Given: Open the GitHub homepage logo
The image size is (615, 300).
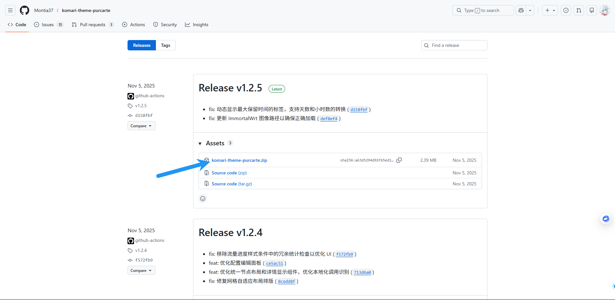Looking at the screenshot, I should pyautogui.click(x=25, y=10).
